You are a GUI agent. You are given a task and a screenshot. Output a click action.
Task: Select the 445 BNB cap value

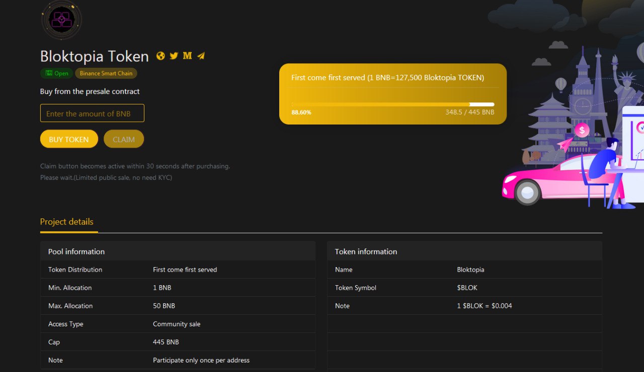click(x=166, y=342)
